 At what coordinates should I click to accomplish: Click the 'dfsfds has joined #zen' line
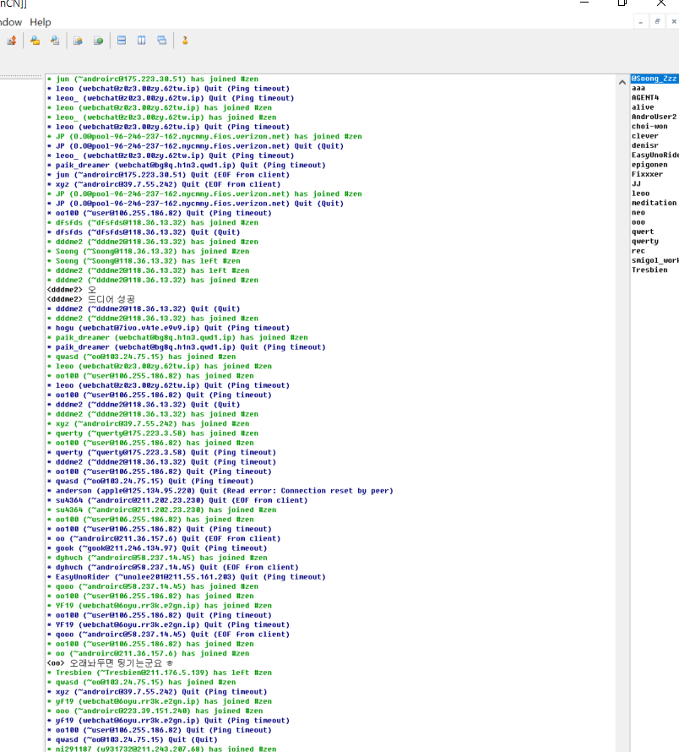153,222
